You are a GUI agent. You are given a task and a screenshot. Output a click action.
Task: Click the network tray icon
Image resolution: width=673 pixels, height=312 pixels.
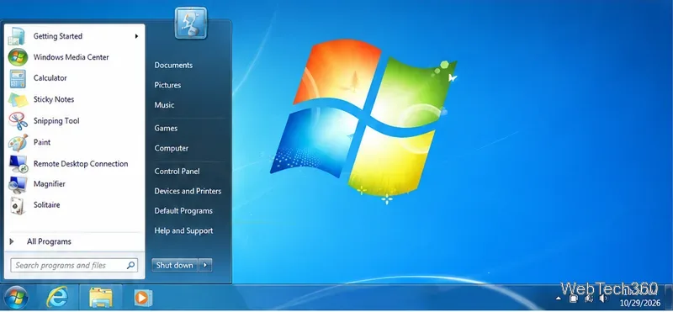589,298
